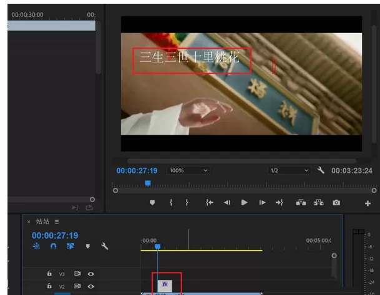Screen dimensions: 380x295
Task: Click the audio meter bar
Action: [358, 259]
